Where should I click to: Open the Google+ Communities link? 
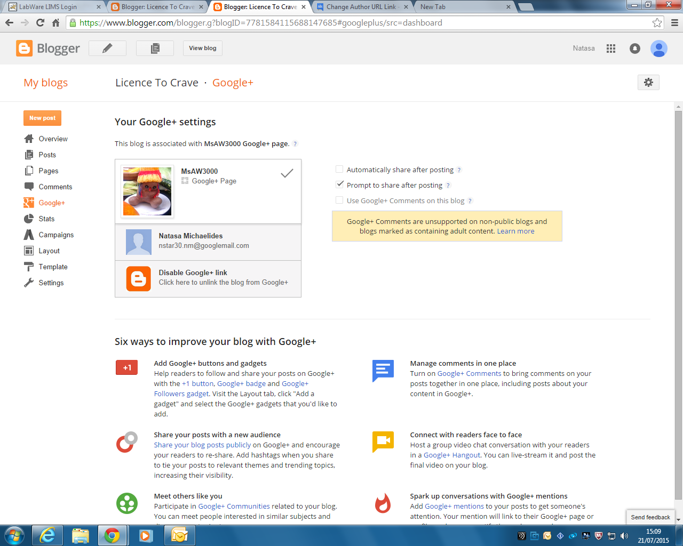point(234,506)
